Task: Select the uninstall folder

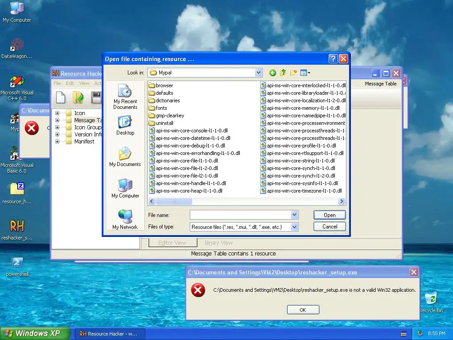Action: 161,123
